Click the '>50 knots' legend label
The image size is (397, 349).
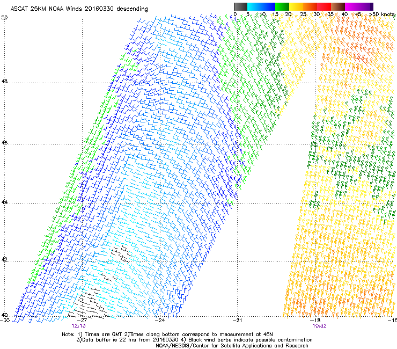[x=381, y=14]
